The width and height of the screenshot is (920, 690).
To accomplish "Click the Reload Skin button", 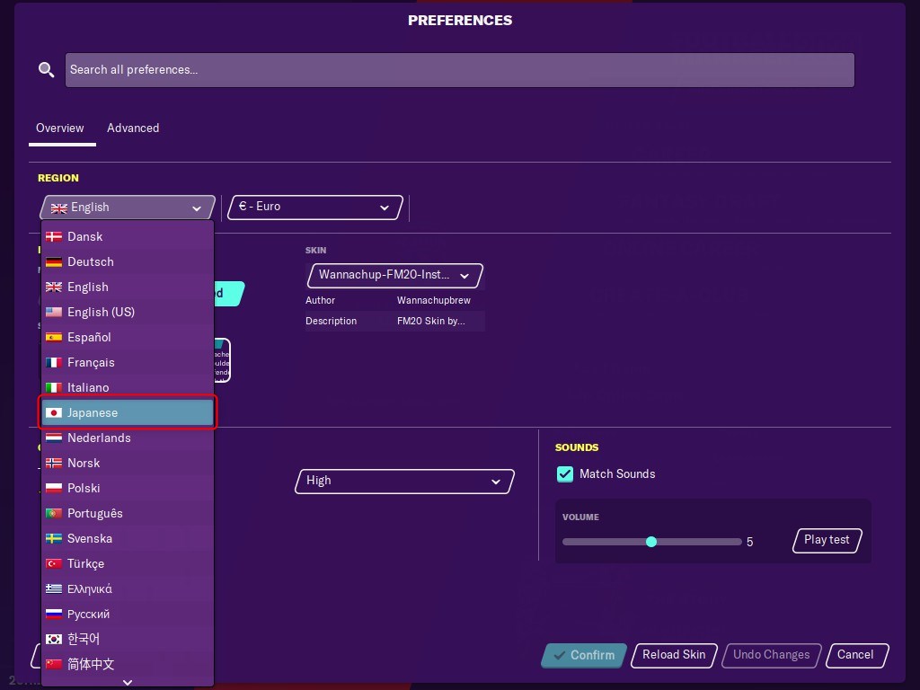I will (x=674, y=655).
